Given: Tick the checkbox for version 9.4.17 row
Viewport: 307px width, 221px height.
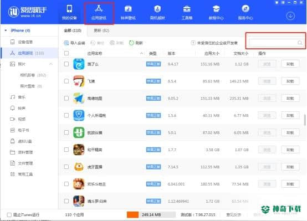Looking at the screenshot, I should pyautogui.click(x=66, y=64).
